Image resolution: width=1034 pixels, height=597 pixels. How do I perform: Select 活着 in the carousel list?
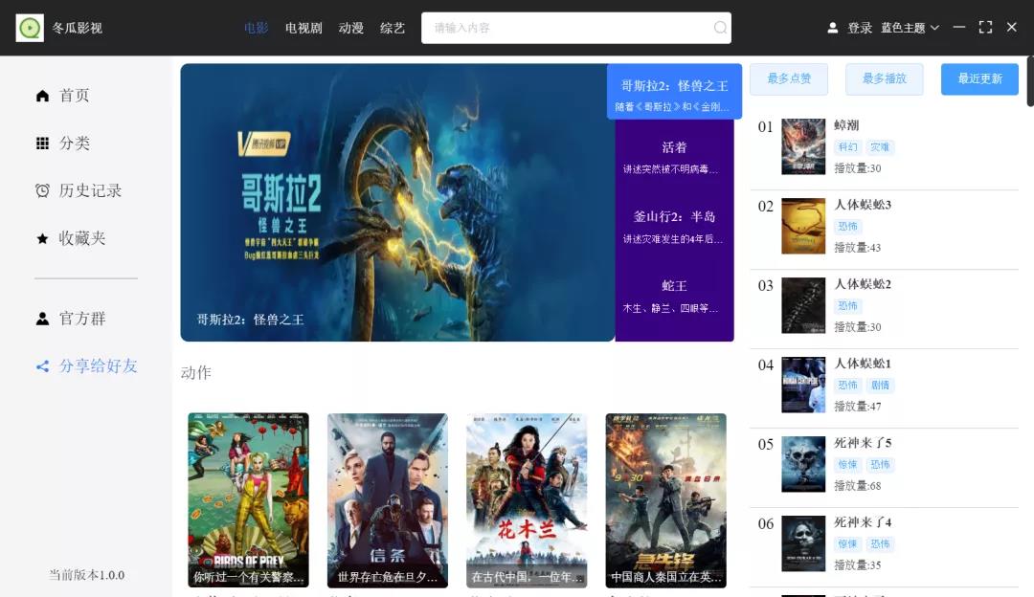point(675,156)
